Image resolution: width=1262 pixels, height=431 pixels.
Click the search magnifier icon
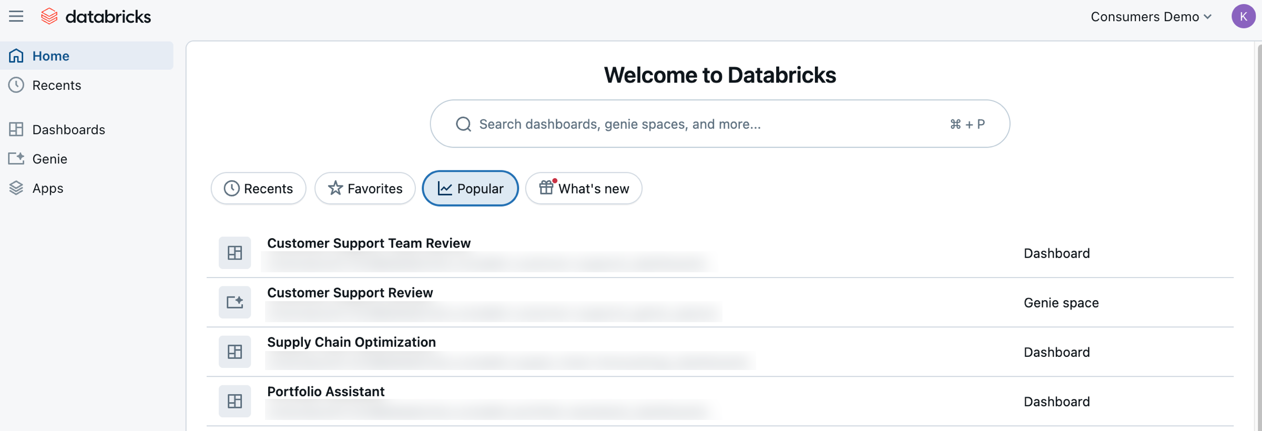(x=463, y=124)
